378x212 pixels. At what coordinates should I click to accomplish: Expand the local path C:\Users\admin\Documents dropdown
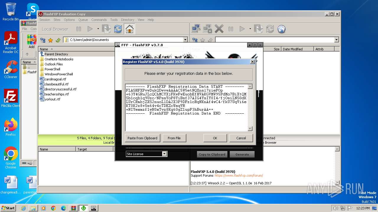(185, 40)
